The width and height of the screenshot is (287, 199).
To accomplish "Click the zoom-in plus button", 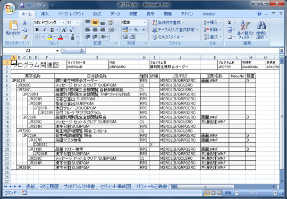I will (275, 193).
